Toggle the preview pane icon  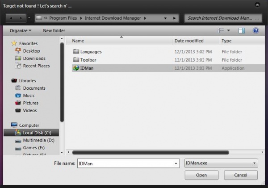click(x=242, y=31)
